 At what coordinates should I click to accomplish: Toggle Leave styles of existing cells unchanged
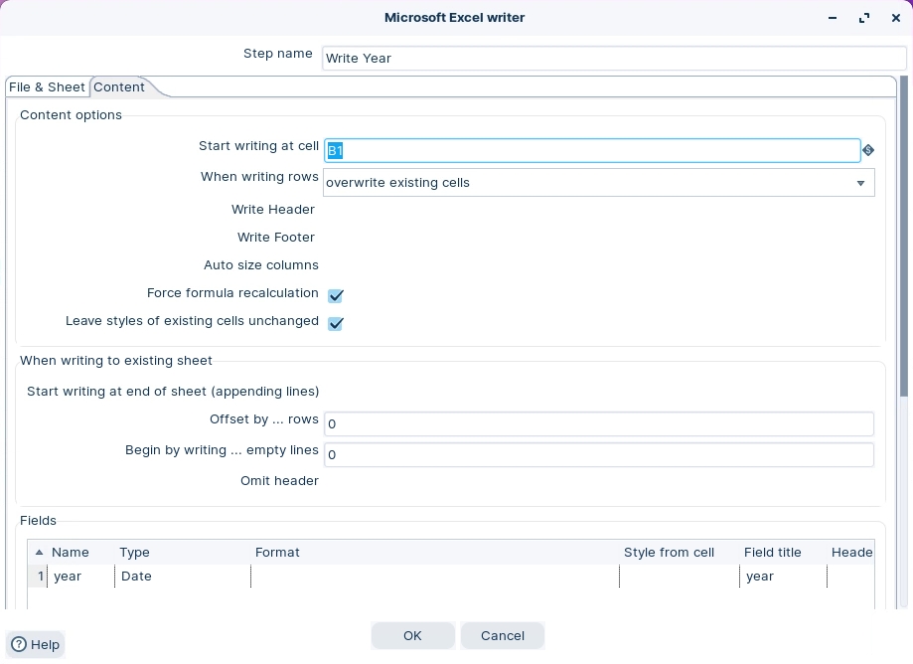pyautogui.click(x=336, y=324)
